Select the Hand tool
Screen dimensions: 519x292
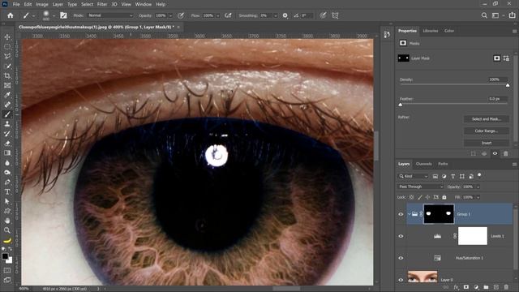pyautogui.click(x=7, y=221)
